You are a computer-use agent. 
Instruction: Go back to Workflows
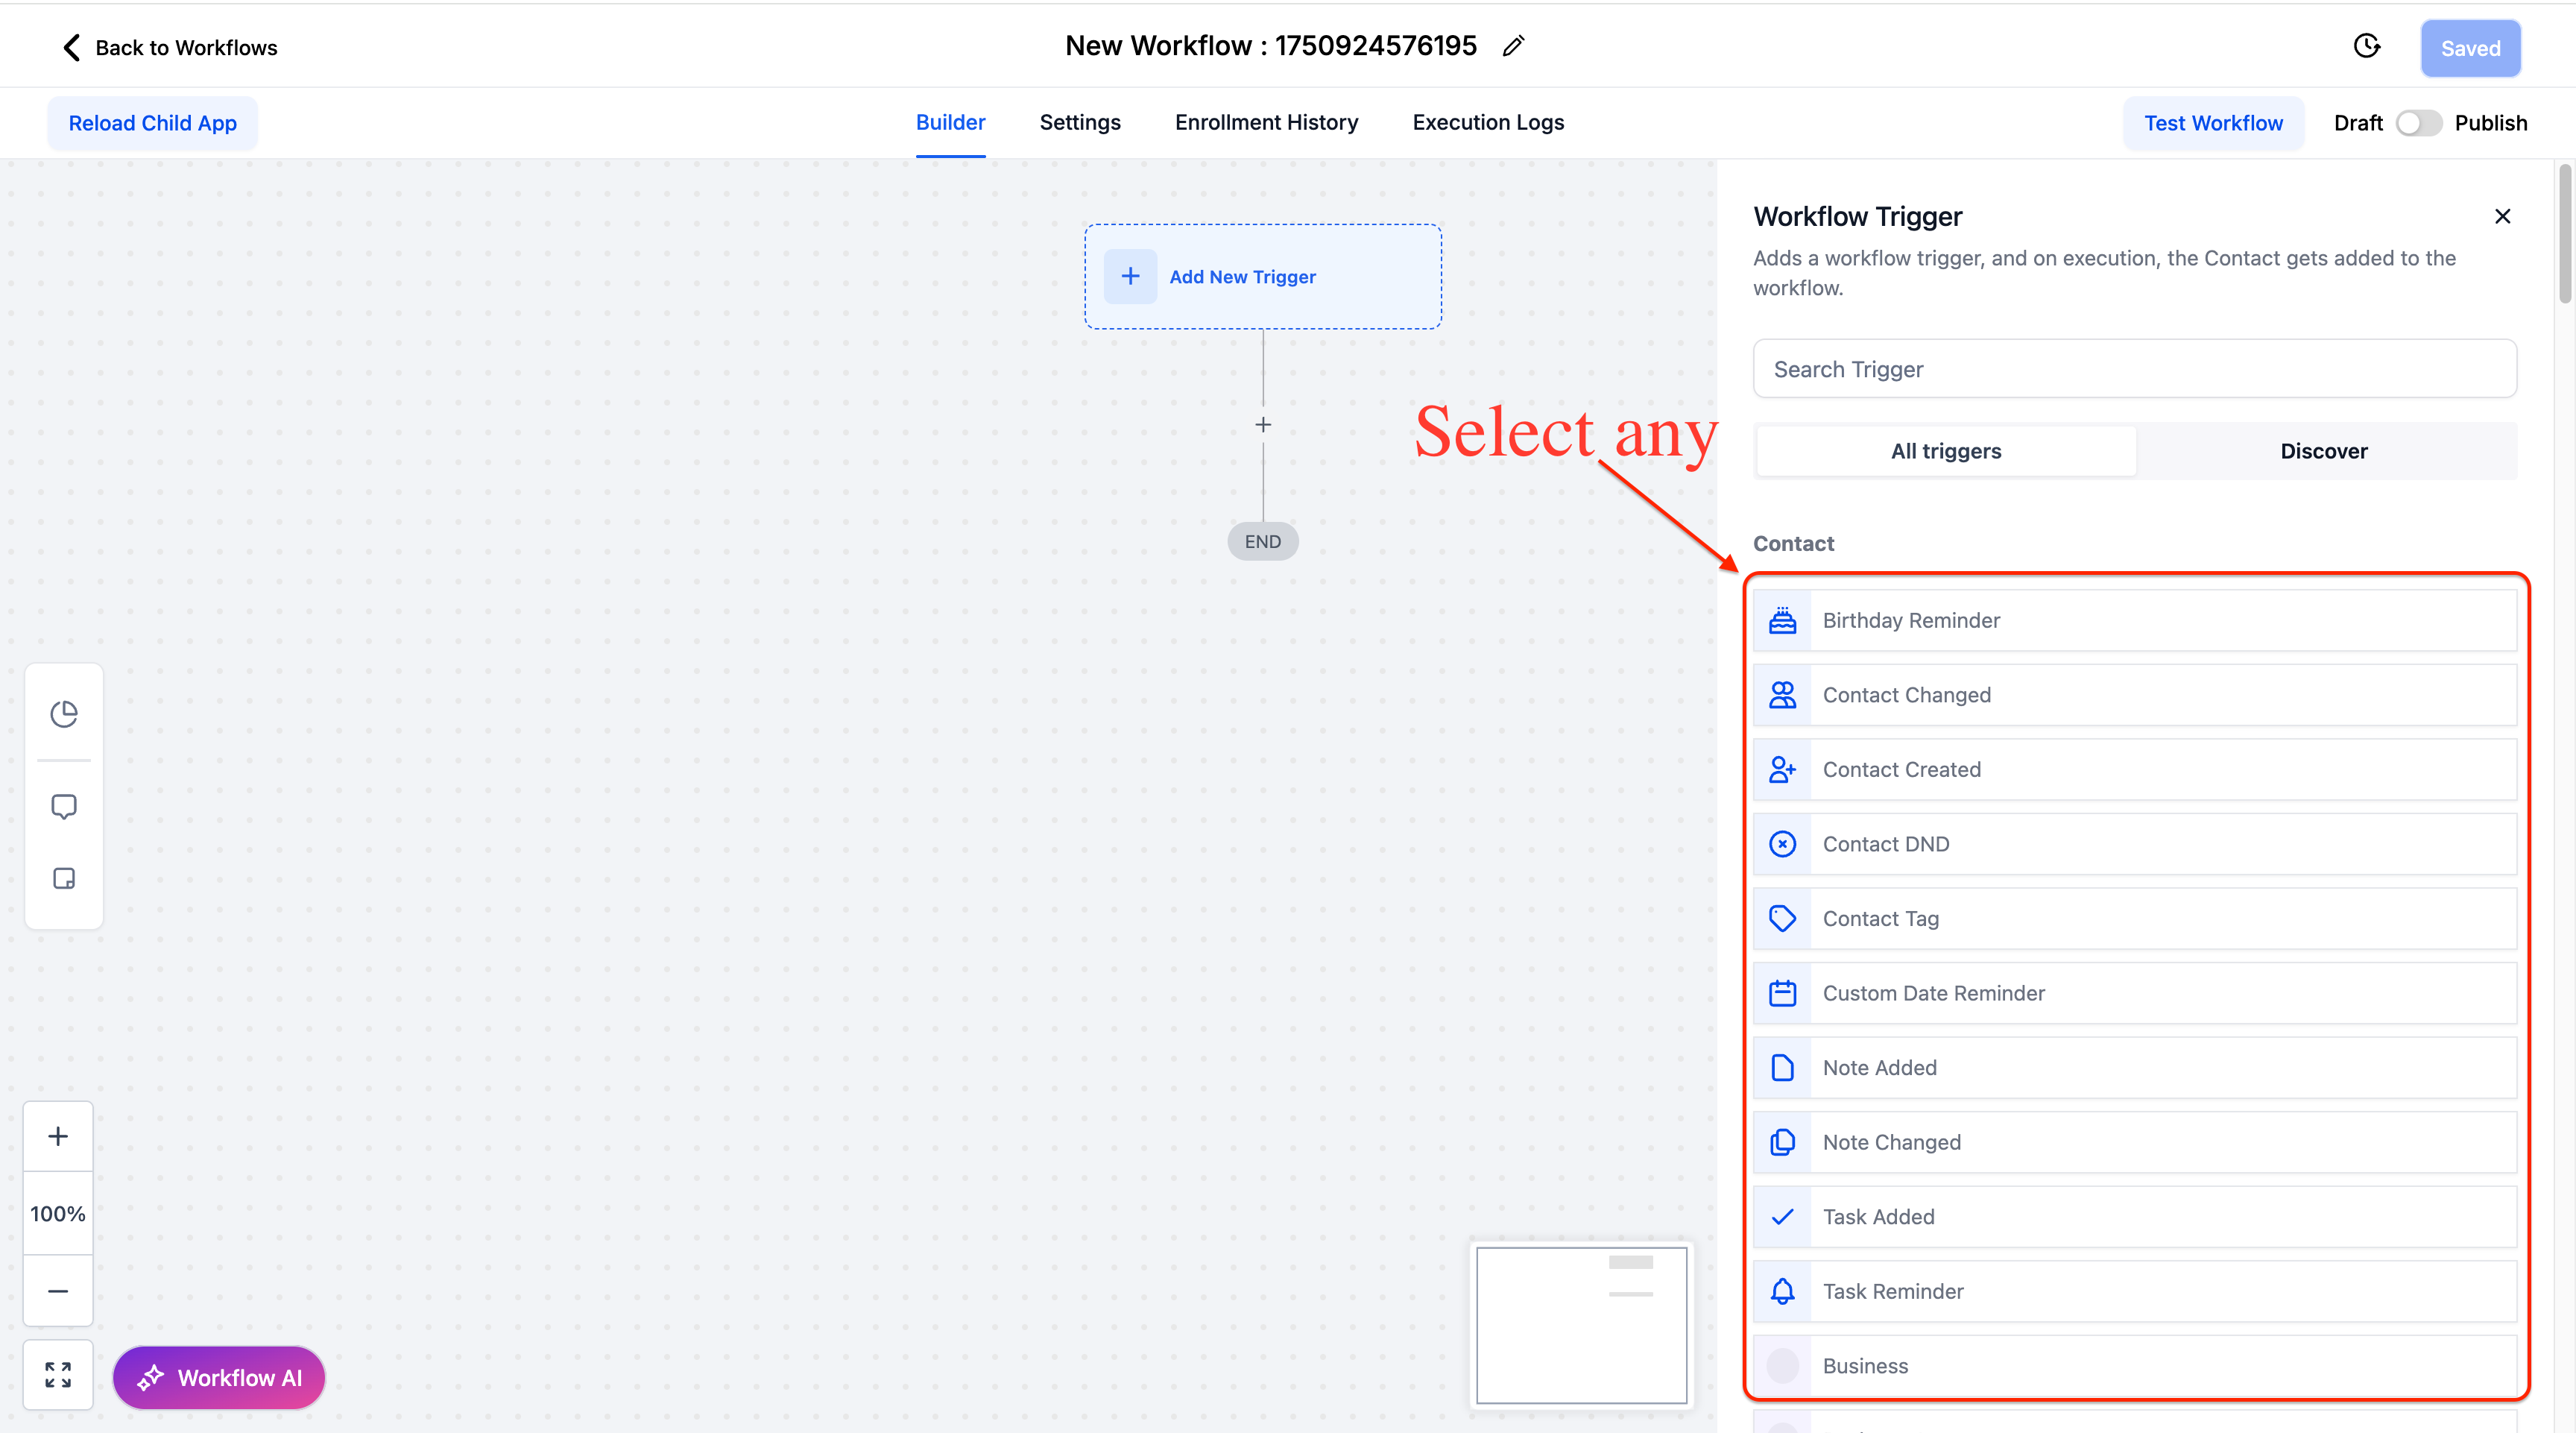tap(170, 47)
